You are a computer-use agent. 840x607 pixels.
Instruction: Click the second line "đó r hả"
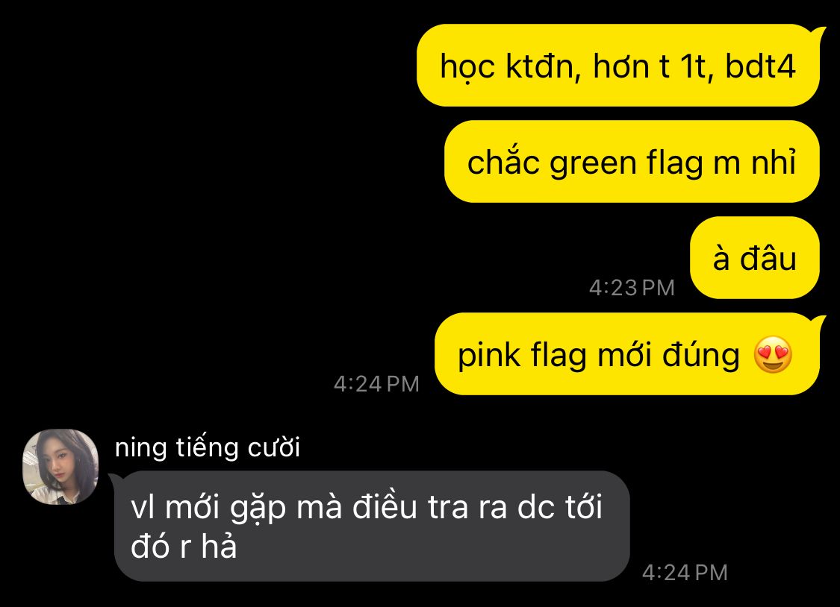click(184, 547)
